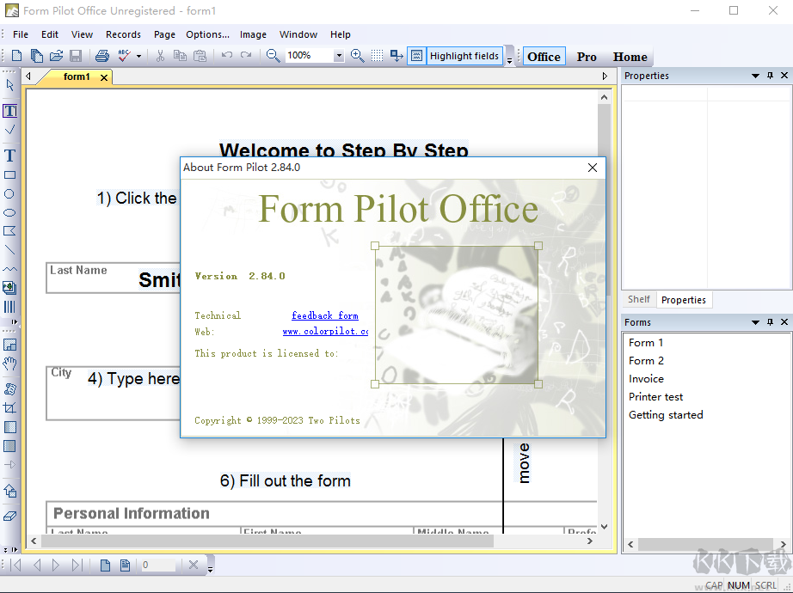Open the Records menu
The height and width of the screenshot is (593, 793).
pos(123,34)
